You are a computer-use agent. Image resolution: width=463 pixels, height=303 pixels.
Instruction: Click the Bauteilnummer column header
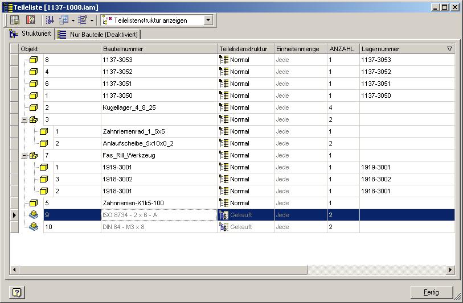click(x=159, y=49)
